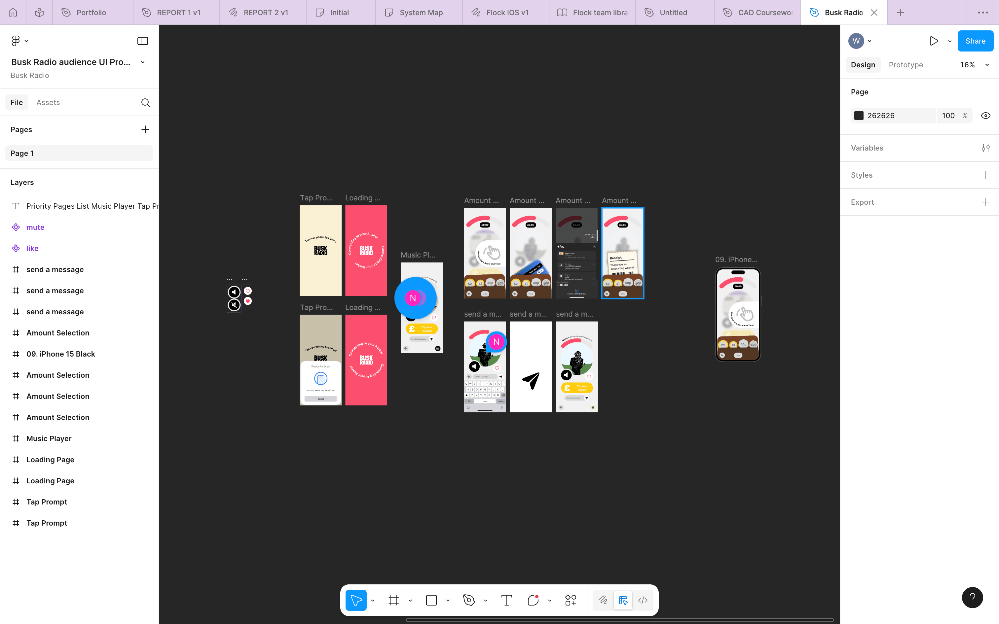Select the Frame tool in toolbar

point(393,600)
